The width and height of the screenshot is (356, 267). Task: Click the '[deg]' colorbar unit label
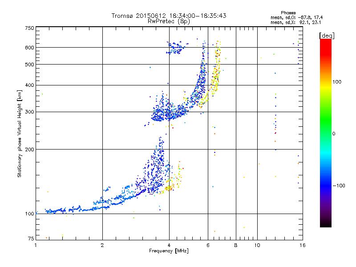[327, 36]
